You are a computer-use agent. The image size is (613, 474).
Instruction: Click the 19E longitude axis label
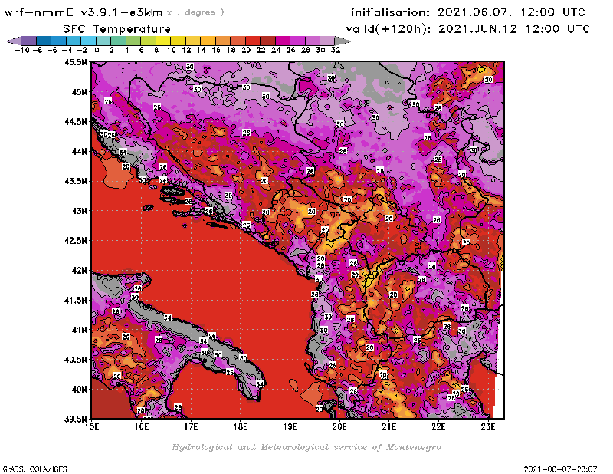tap(290, 426)
